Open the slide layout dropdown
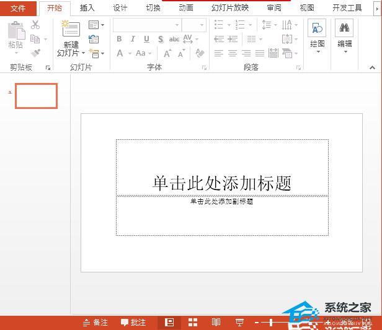382x330 pixels. (97, 25)
